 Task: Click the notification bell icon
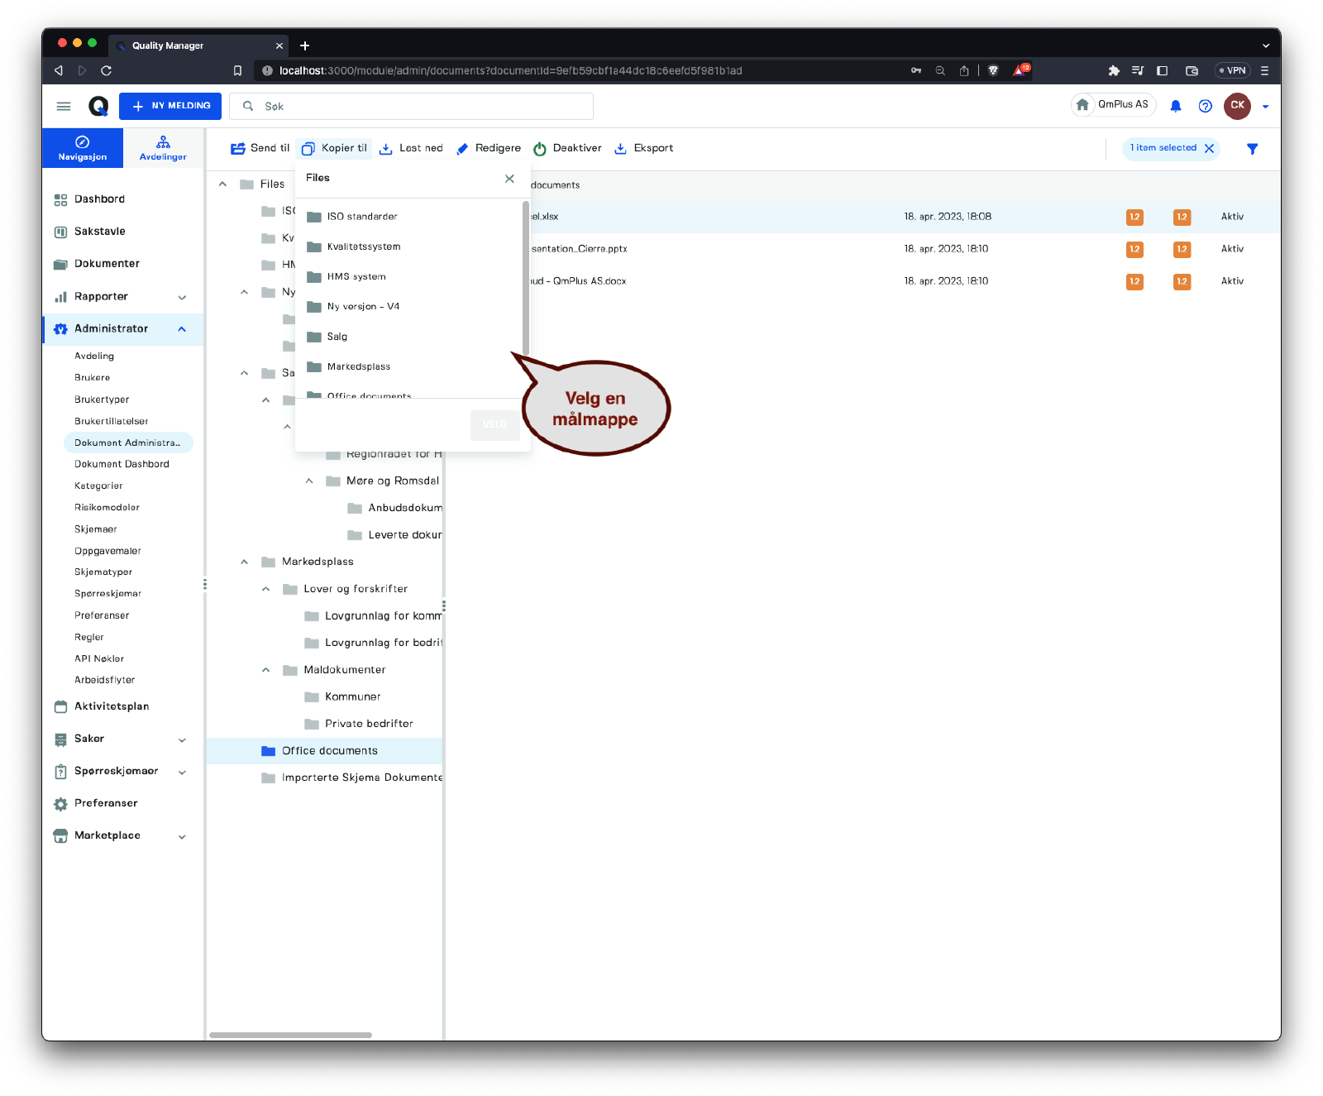[x=1175, y=106]
